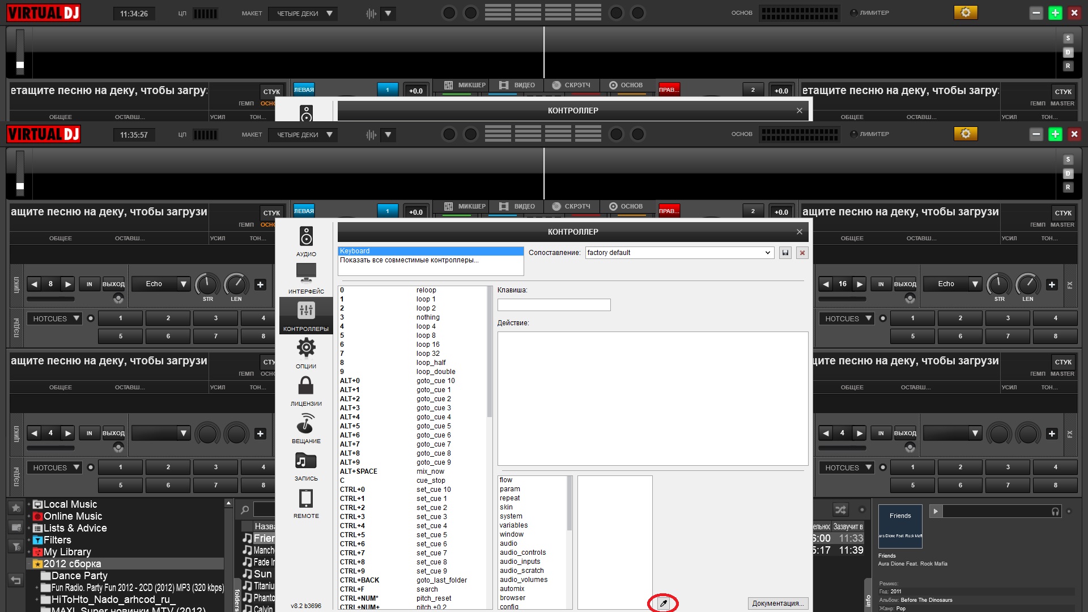Switch to the СКРЭТЧ tab in lower window

click(x=571, y=207)
